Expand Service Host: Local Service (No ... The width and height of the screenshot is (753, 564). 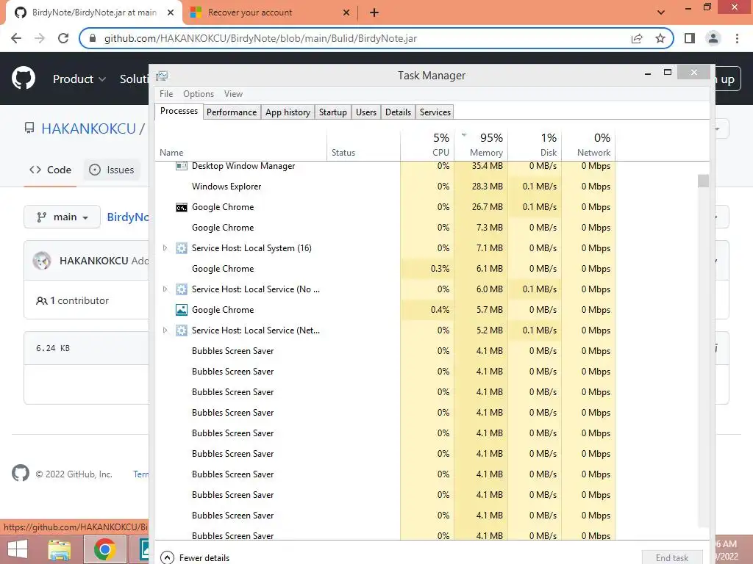(165, 289)
